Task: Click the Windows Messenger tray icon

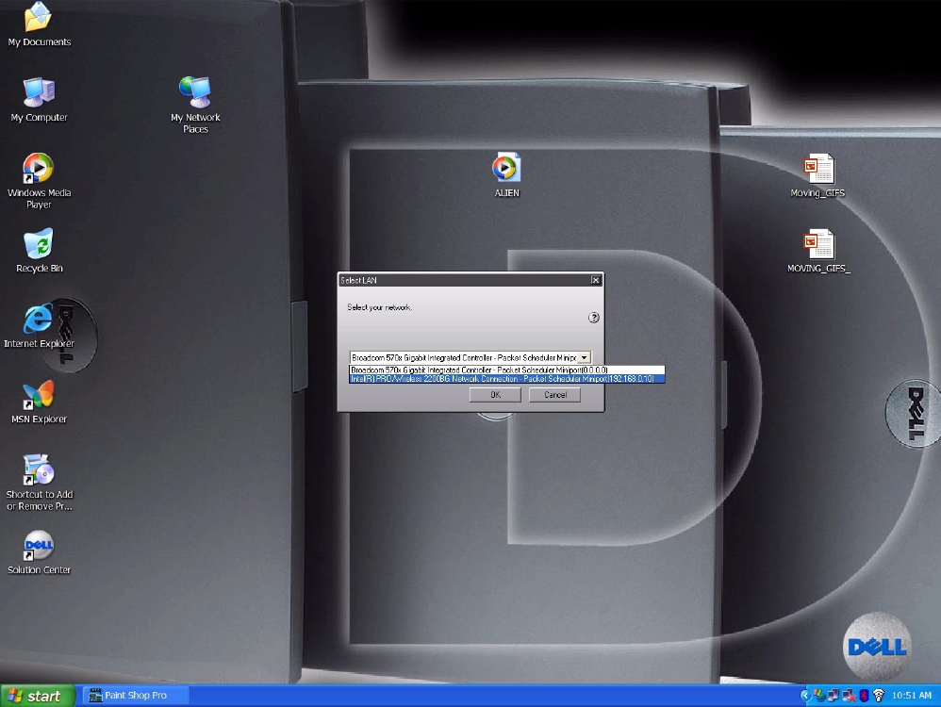Action: coord(819,695)
